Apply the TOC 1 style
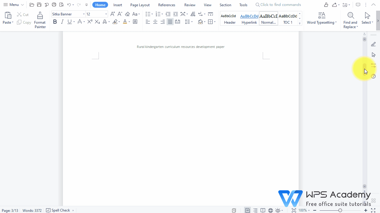 (288, 19)
